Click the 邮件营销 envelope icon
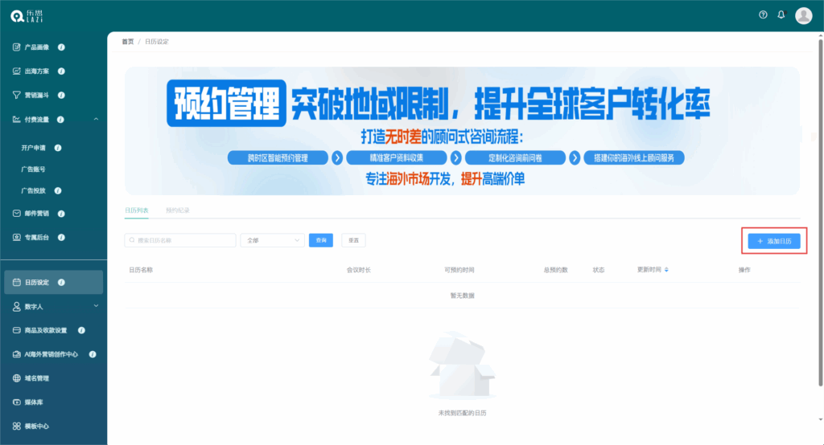This screenshot has width=824, height=445. (16, 214)
